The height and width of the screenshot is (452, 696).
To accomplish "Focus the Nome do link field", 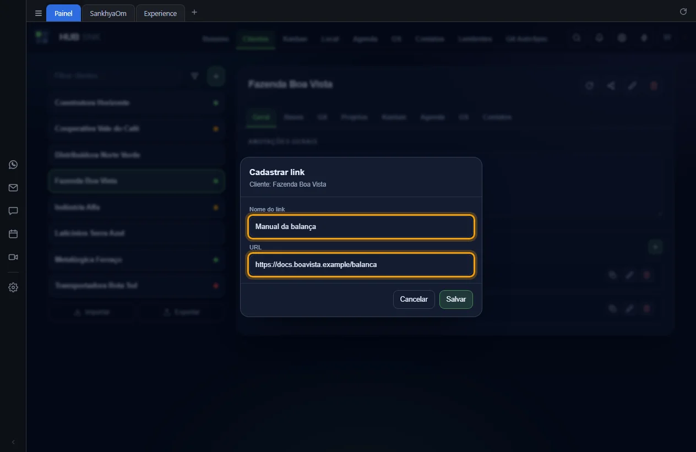I will pyautogui.click(x=361, y=226).
